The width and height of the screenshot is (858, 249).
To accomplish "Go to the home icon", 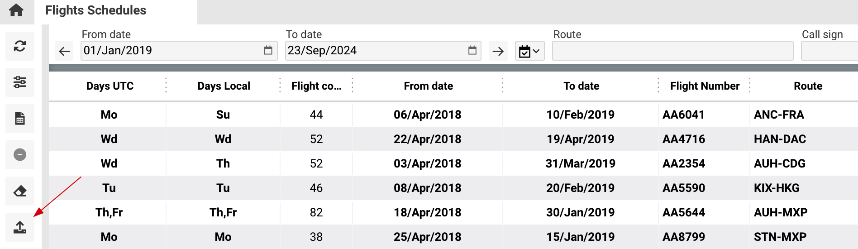I will 16,10.
